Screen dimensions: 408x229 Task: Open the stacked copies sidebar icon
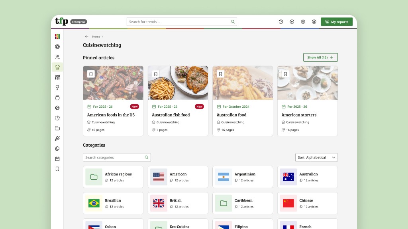[57, 149]
